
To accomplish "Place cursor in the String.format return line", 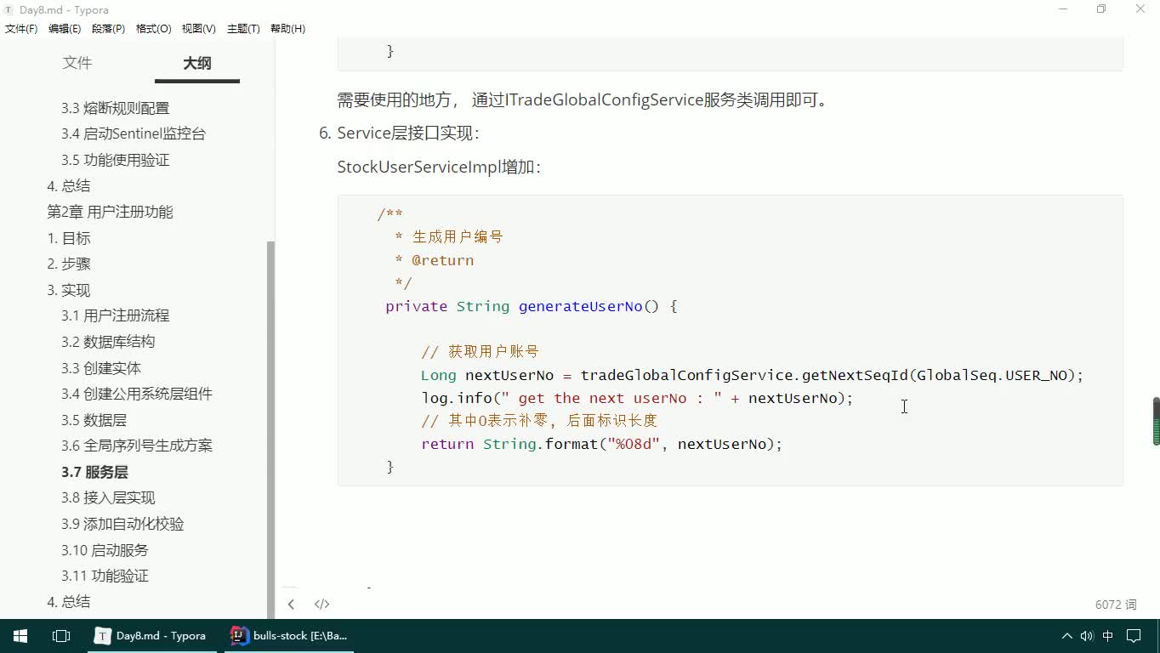I will pos(601,444).
